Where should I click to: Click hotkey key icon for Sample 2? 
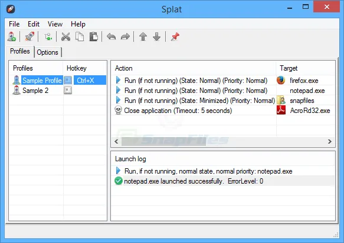pos(68,90)
